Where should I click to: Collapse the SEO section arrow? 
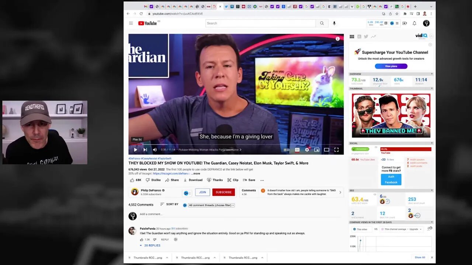point(432,190)
